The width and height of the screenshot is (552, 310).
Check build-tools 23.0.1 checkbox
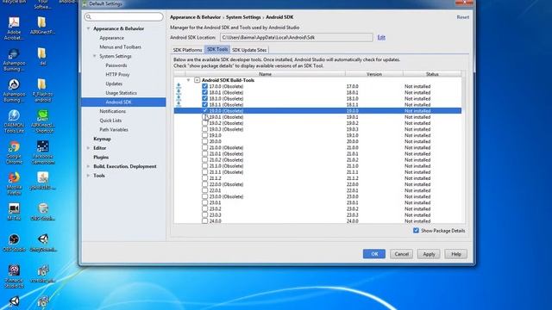point(205,202)
